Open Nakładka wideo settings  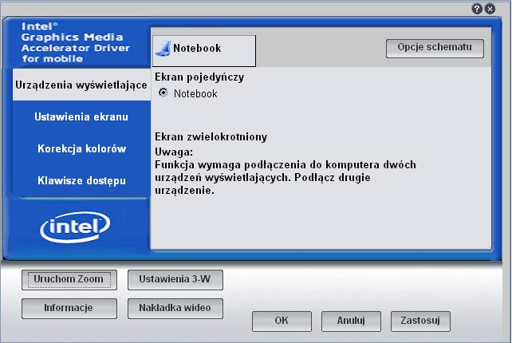point(175,308)
